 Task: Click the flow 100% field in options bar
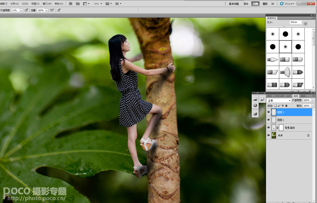pos(41,10)
